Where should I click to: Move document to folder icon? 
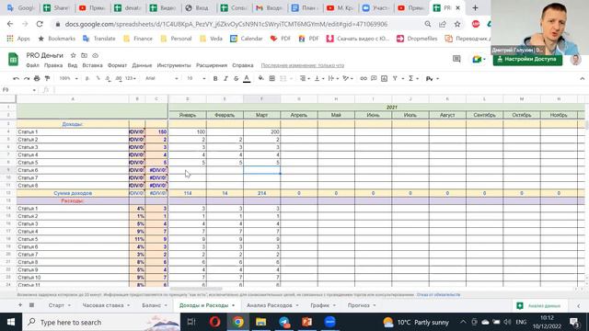pyautogui.click(x=84, y=55)
